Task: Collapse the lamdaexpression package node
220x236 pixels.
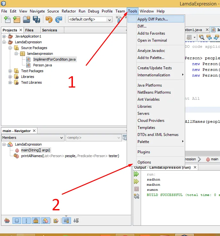Action: pyautogui.click(x=16, y=54)
